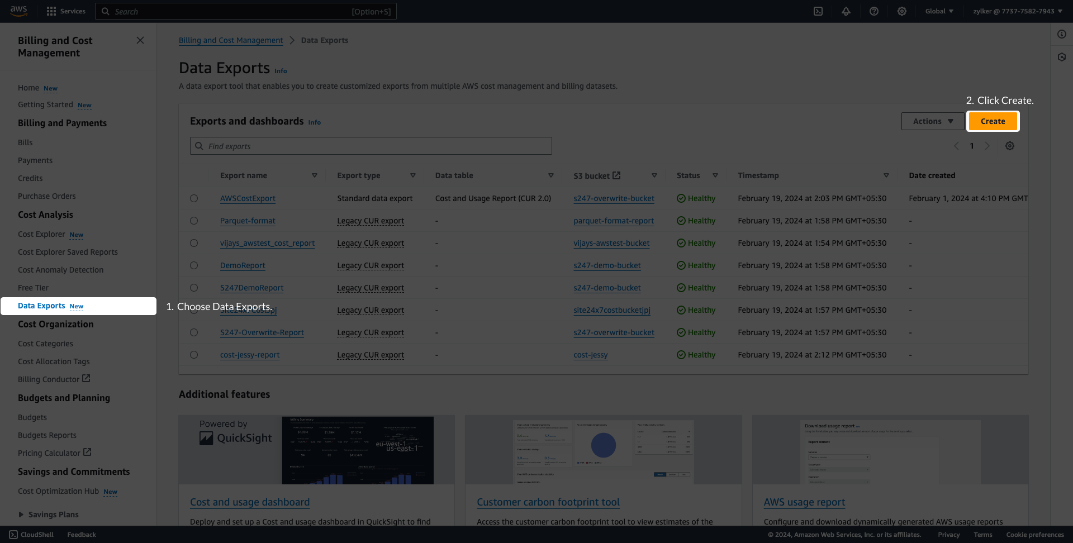This screenshot has width=1073, height=543.
Task: Open the Cost and usage dashboard link
Action: [x=250, y=502]
